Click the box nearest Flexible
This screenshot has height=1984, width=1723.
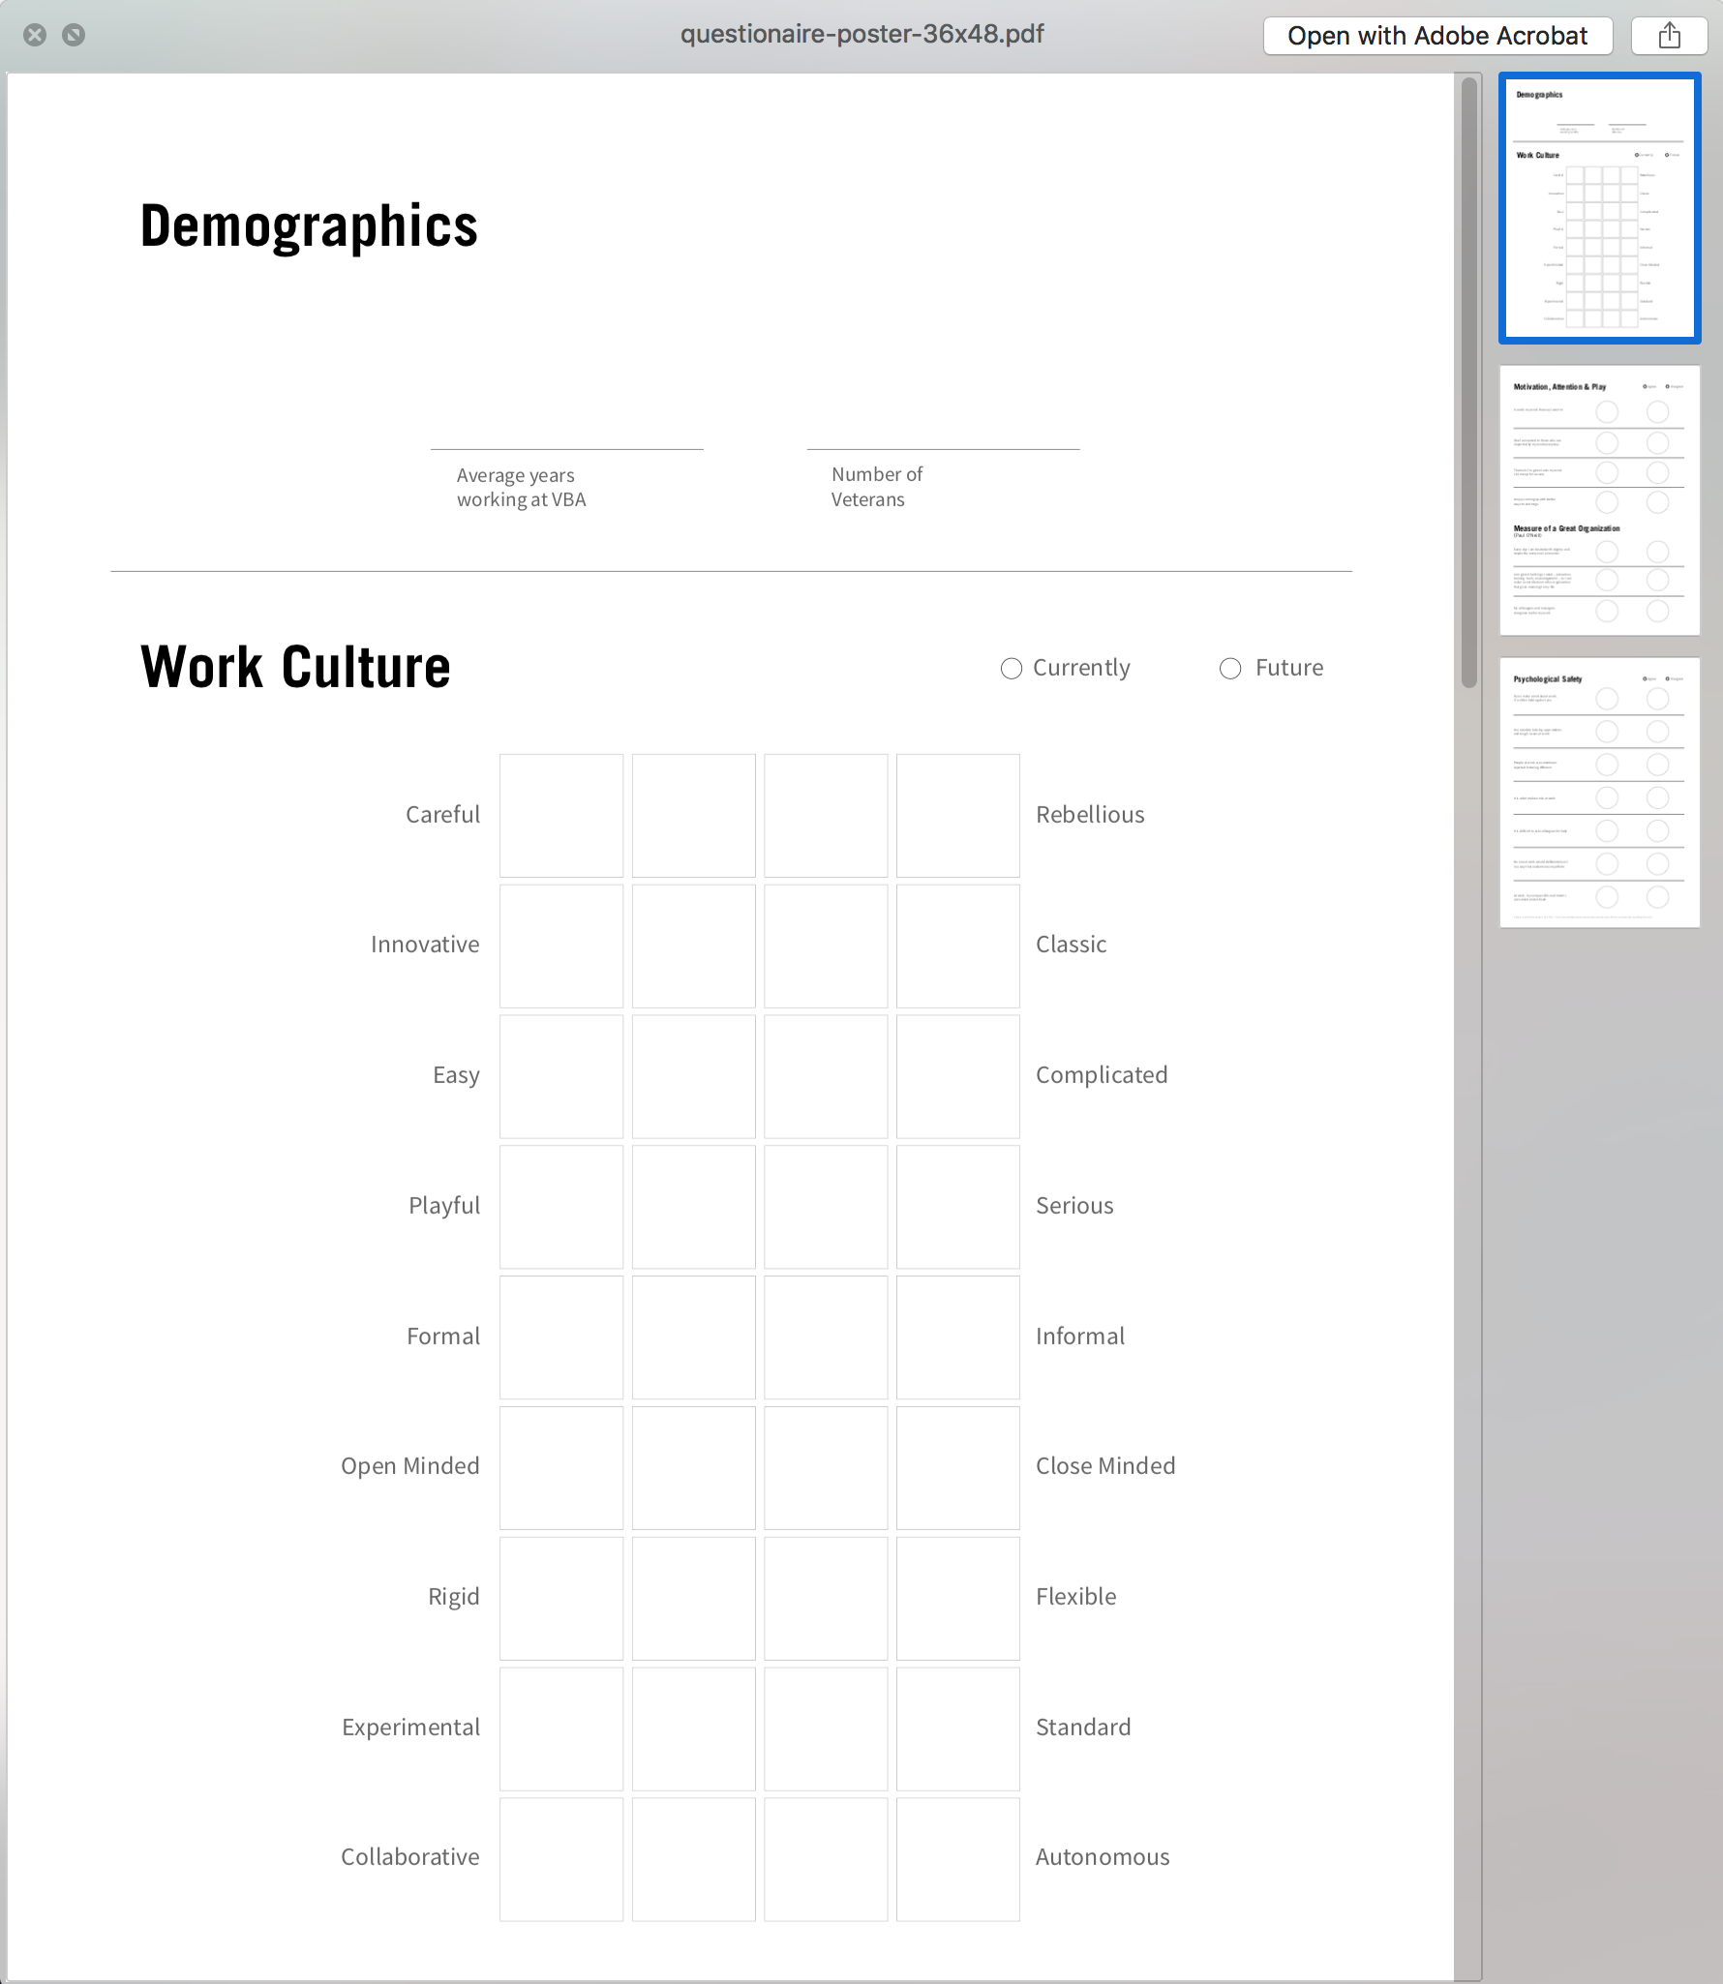[x=957, y=1598]
